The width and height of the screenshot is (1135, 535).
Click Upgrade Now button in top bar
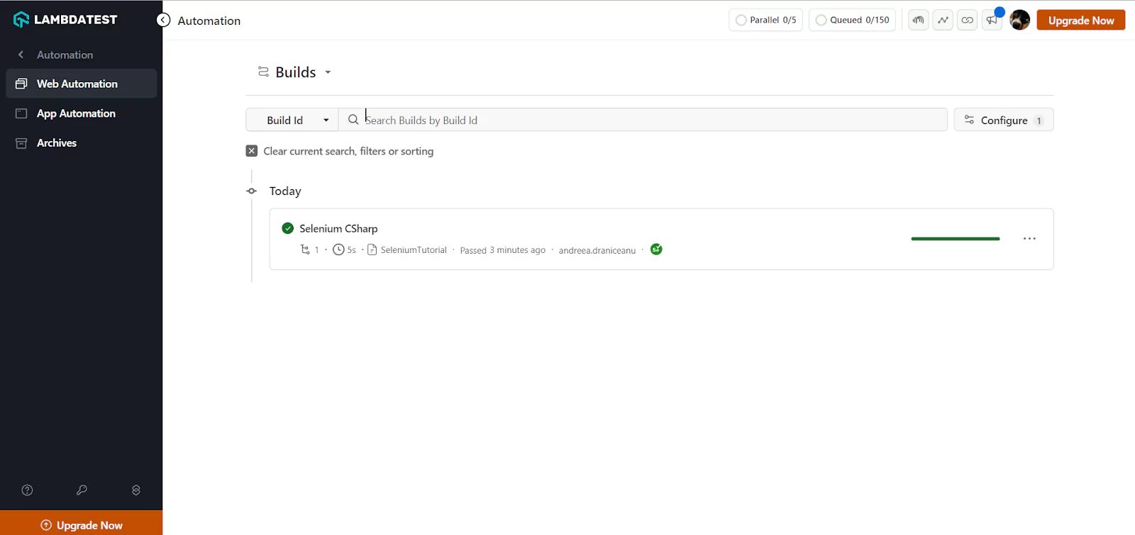point(1081,20)
